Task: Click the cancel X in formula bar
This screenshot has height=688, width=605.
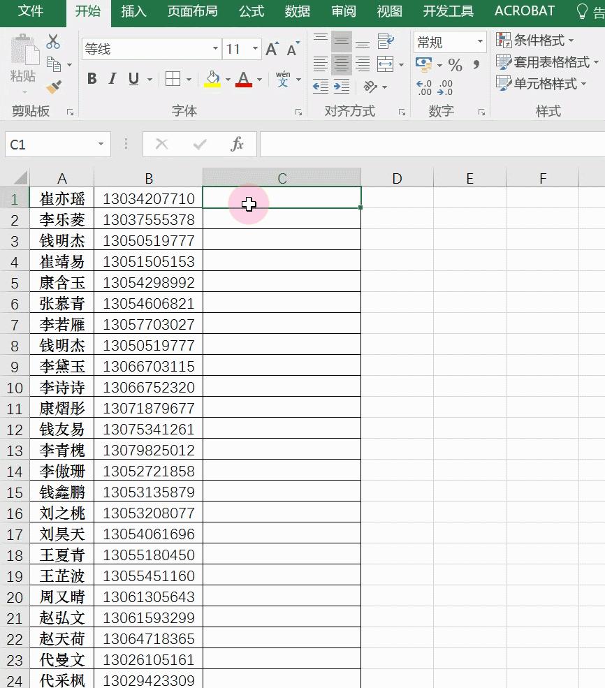Action: 161,144
